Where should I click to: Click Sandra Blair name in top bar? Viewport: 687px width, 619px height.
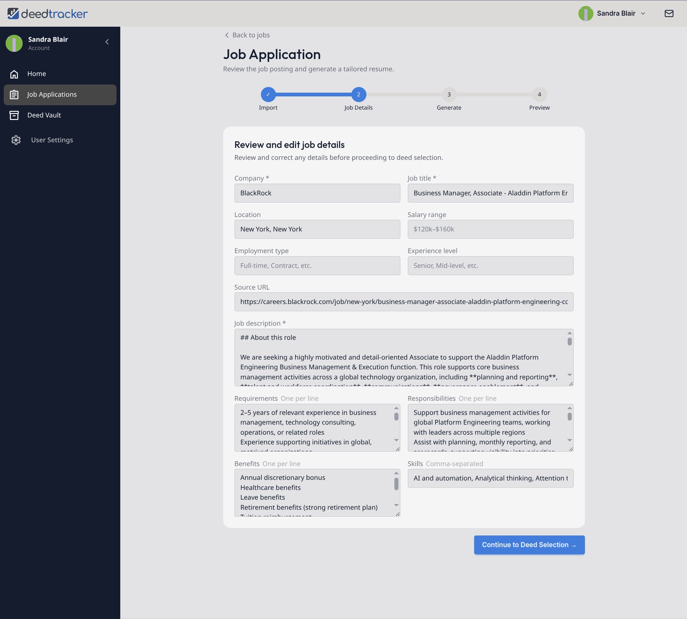coord(616,13)
